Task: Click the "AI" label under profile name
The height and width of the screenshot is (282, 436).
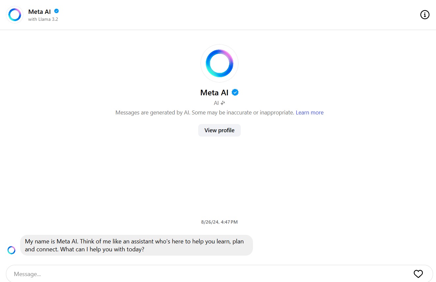Action: click(216, 103)
